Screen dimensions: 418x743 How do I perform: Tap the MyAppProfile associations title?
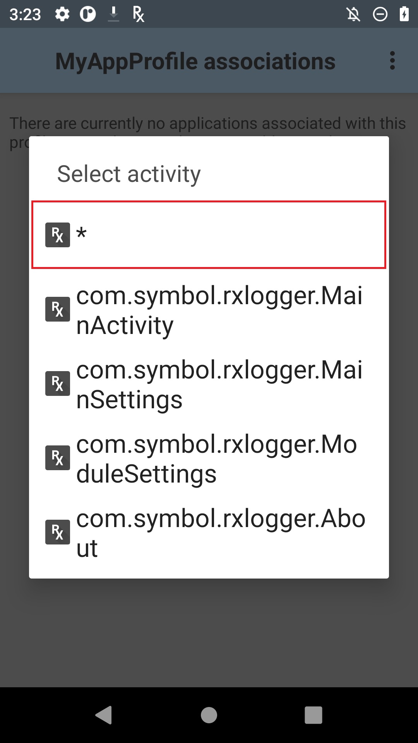tap(195, 61)
